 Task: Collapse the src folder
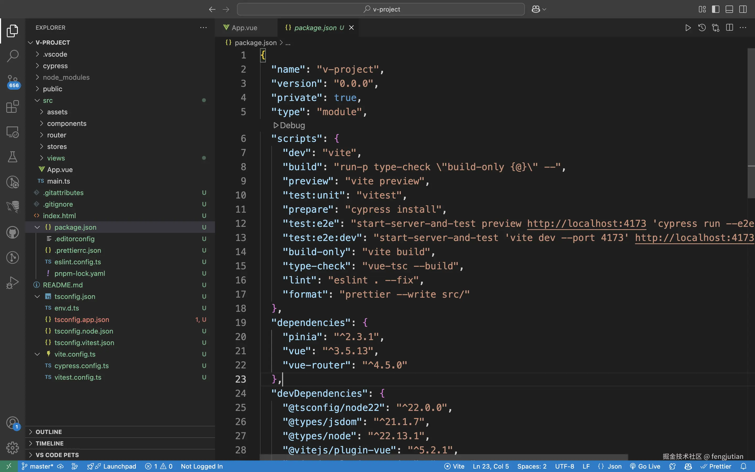point(48,100)
